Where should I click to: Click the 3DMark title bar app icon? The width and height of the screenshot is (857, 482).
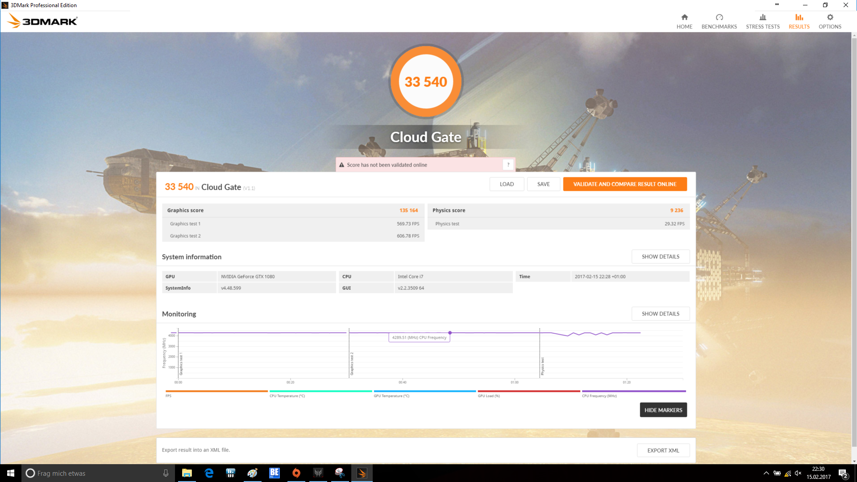5,5
